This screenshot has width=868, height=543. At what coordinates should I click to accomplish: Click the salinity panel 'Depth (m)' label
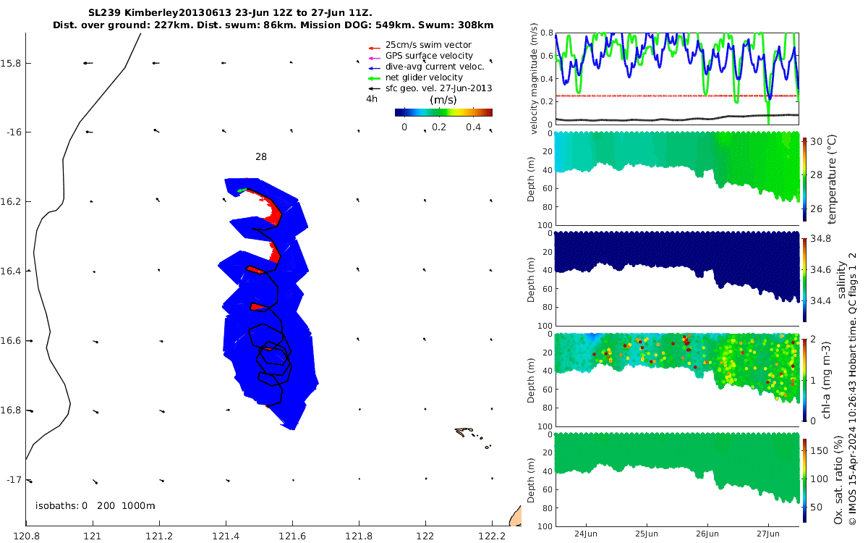click(x=532, y=279)
